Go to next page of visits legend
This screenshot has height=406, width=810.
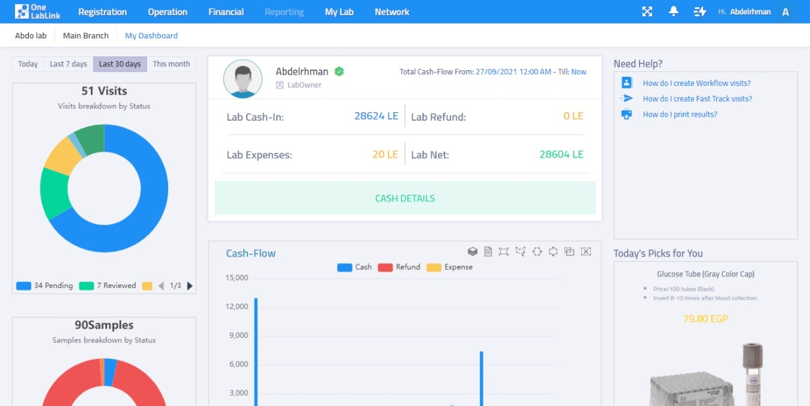point(190,286)
